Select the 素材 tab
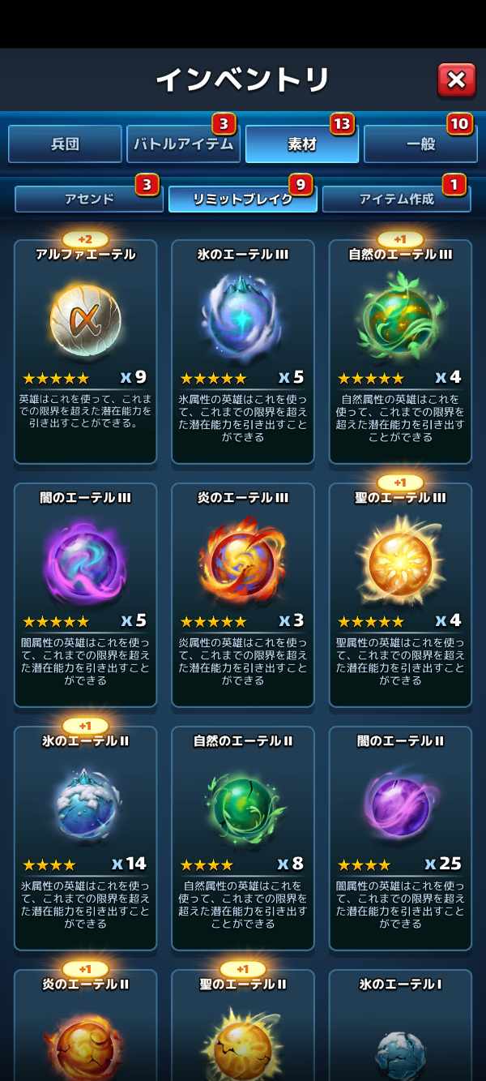The image size is (486, 1081). click(302, 144)
